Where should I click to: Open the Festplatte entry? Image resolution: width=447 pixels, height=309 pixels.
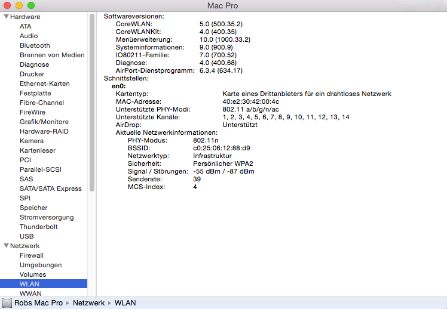pyautogui.click(x=35, y=93)
